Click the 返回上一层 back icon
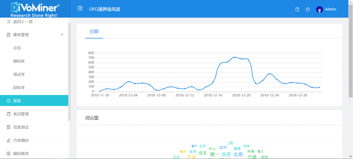 [9, 22]
